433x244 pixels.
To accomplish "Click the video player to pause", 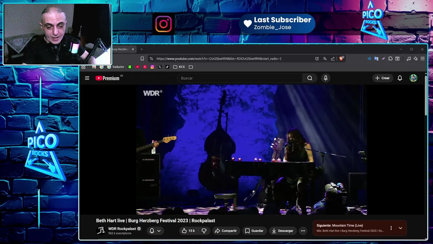I will 251,149.
